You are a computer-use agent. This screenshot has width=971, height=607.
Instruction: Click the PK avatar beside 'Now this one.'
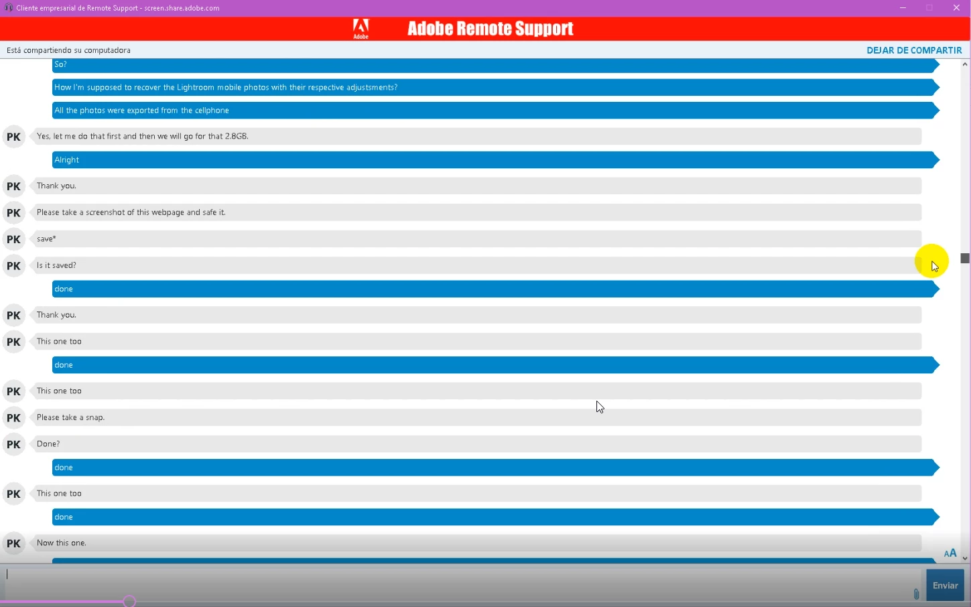coord(13,543)
